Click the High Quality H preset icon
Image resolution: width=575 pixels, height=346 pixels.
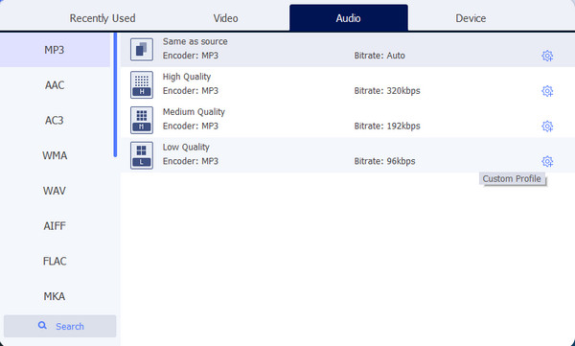[142, 84]
